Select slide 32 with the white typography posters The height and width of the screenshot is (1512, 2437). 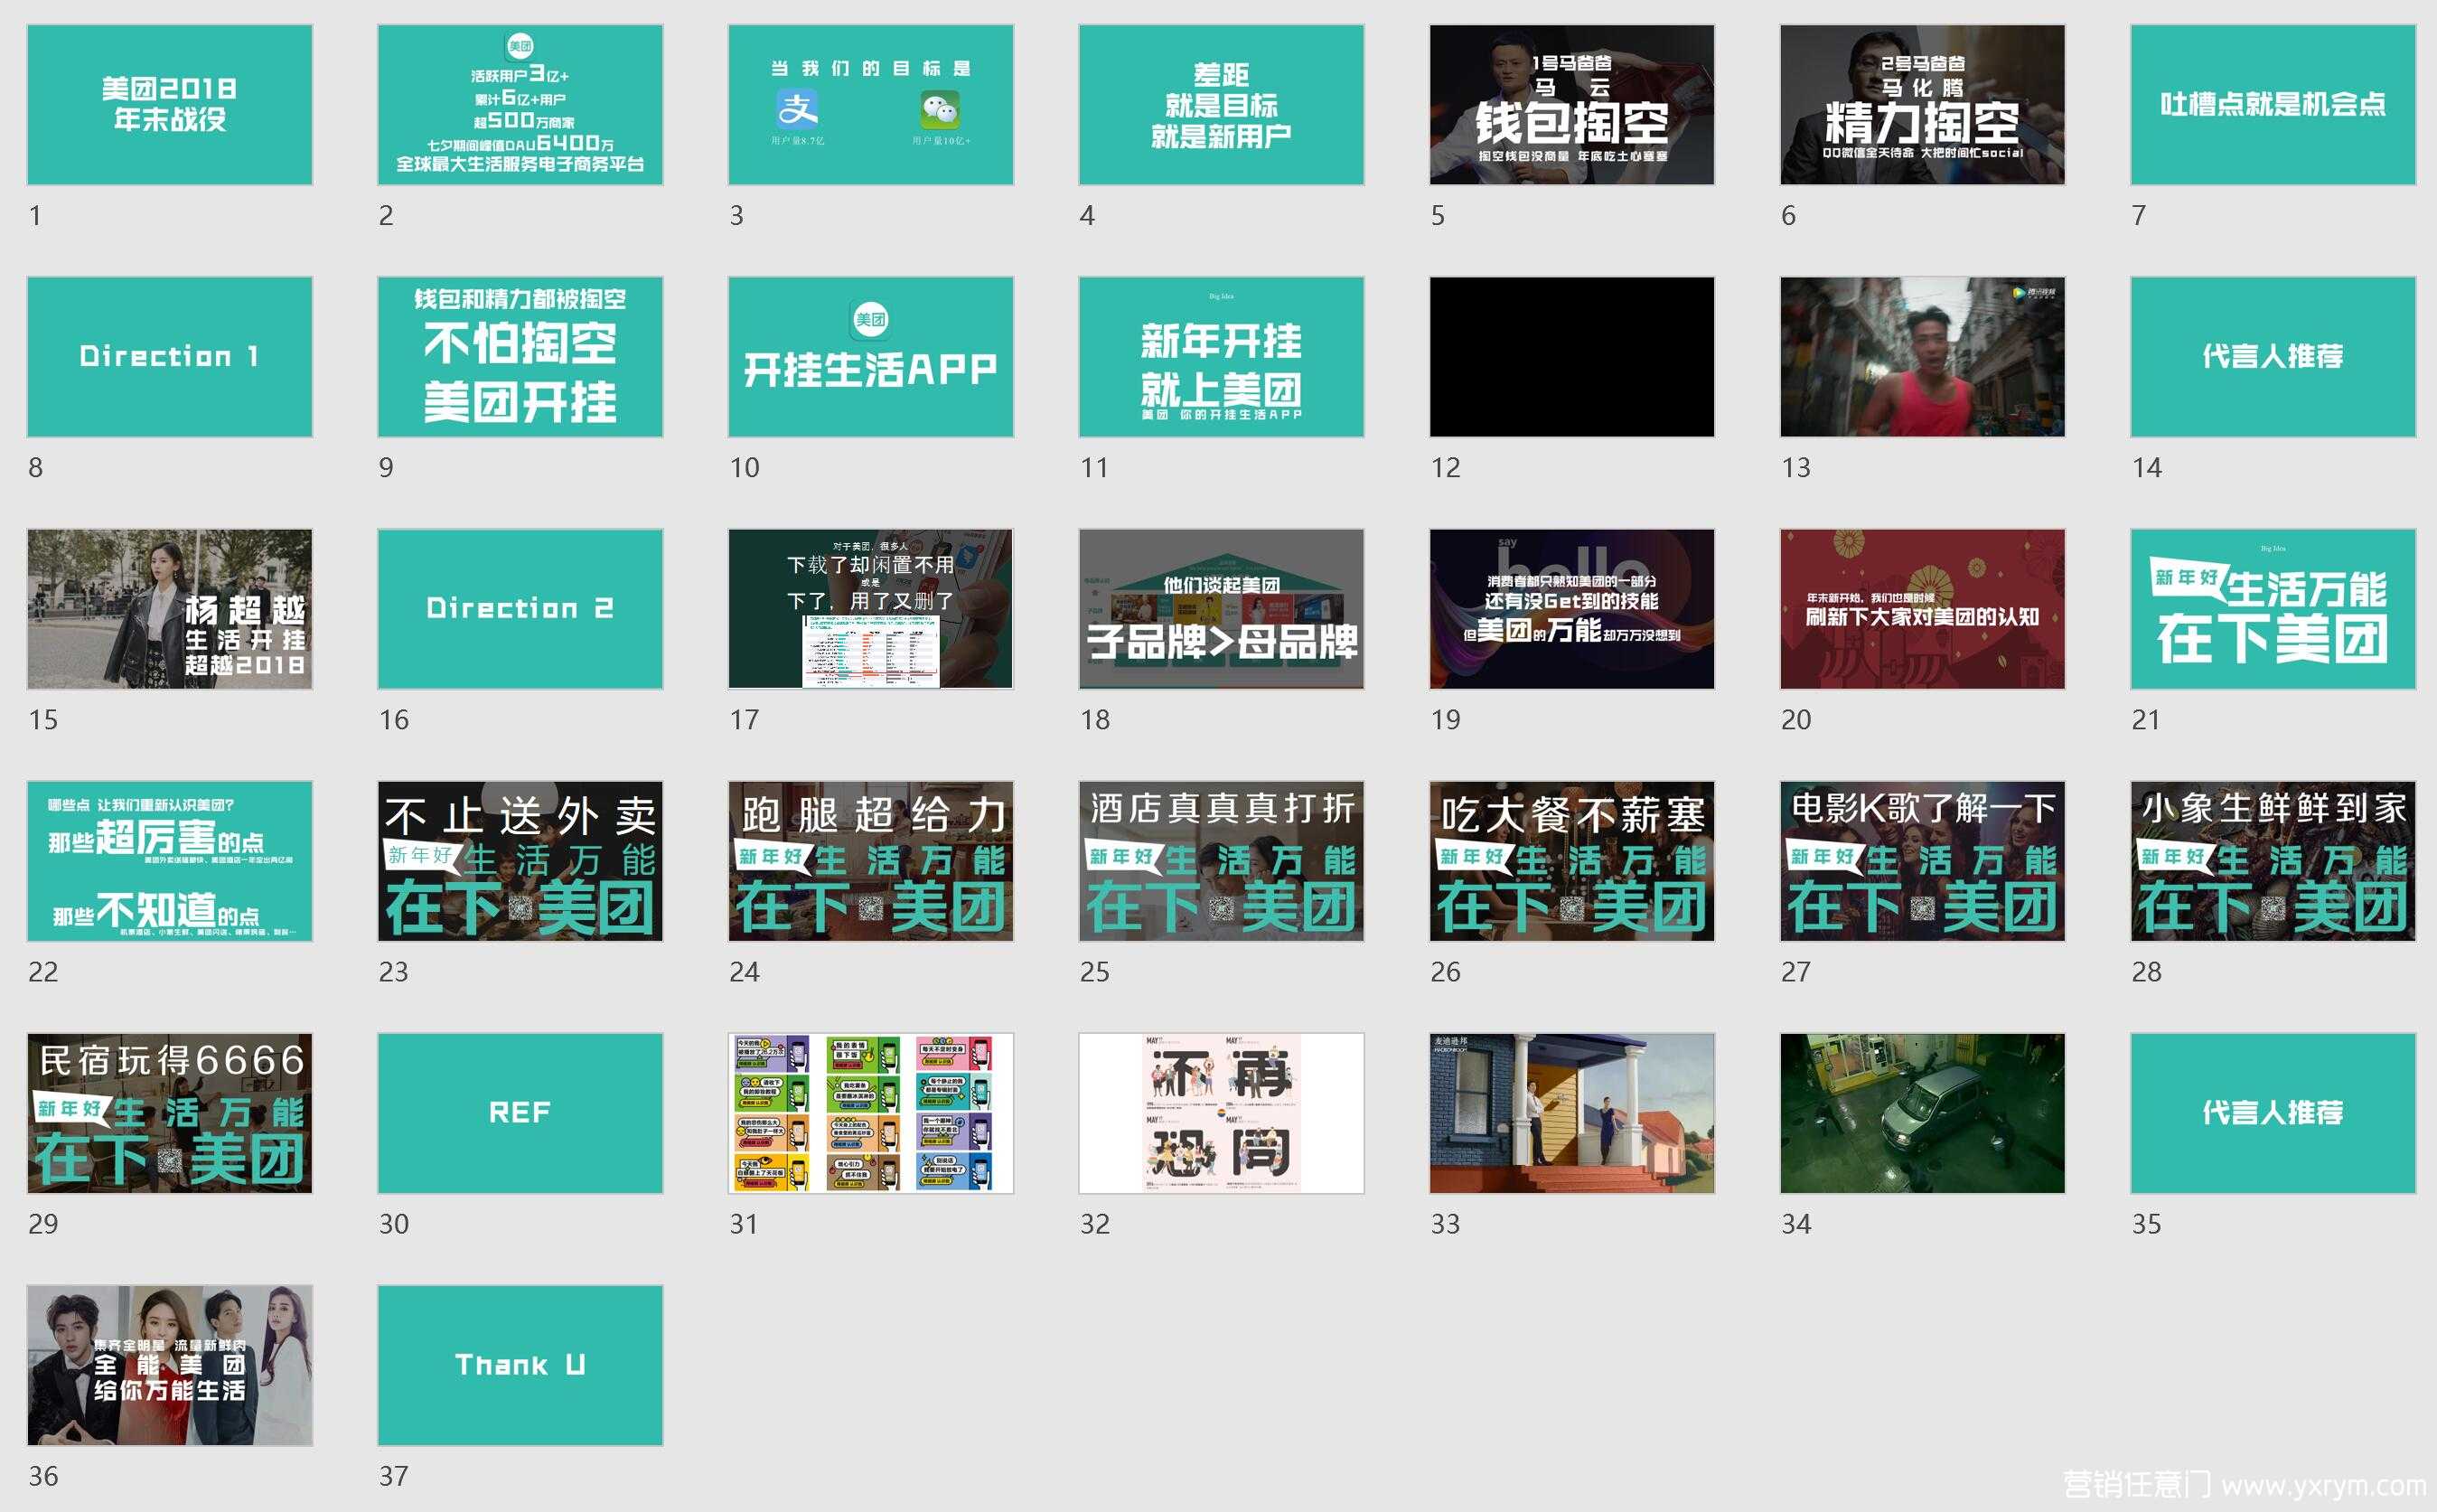[x=1222, y=1113]
